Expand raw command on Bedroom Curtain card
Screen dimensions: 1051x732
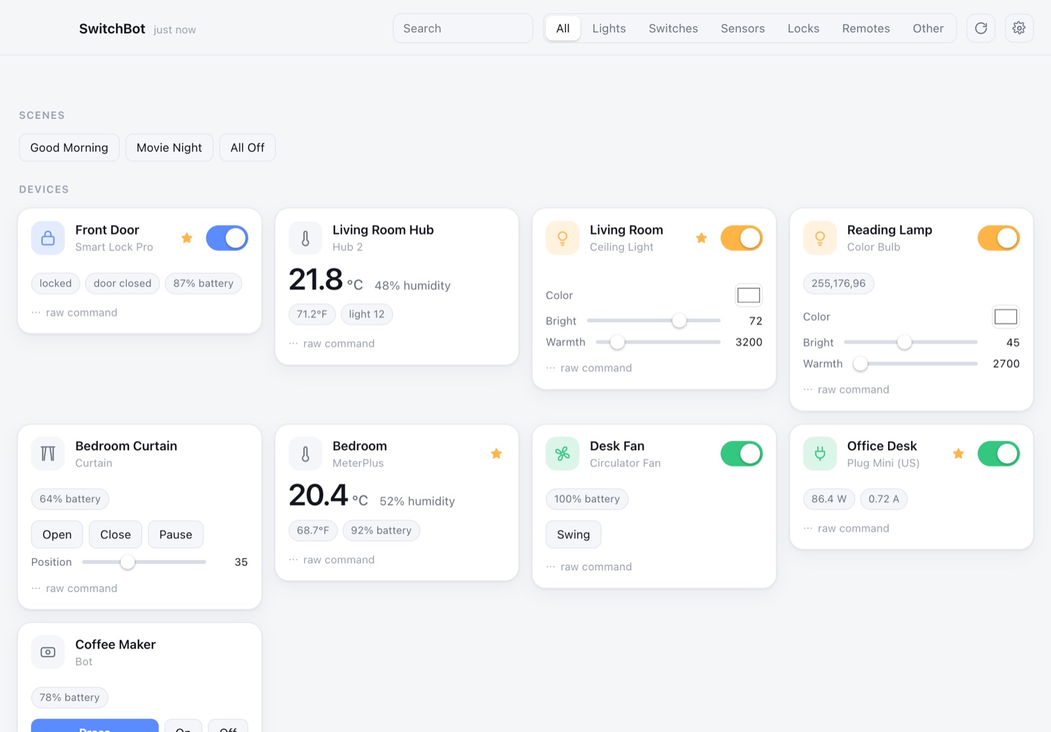pyautogui.click(x=74, y=589)
